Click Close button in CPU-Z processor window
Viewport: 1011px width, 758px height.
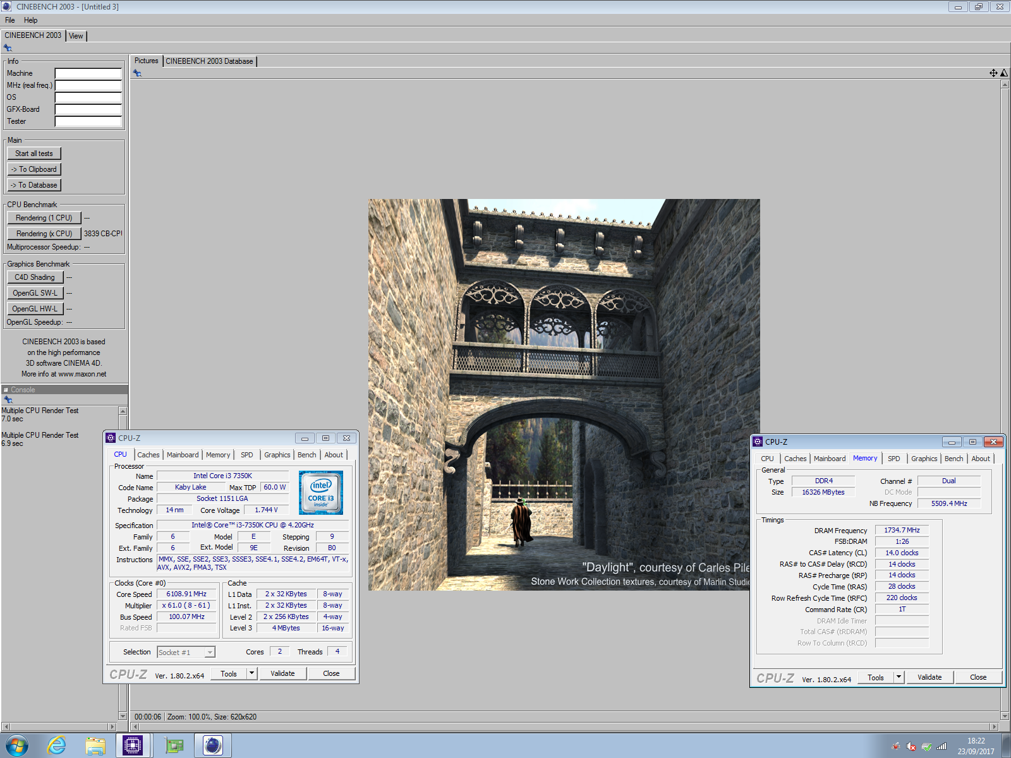pos(331,673)
